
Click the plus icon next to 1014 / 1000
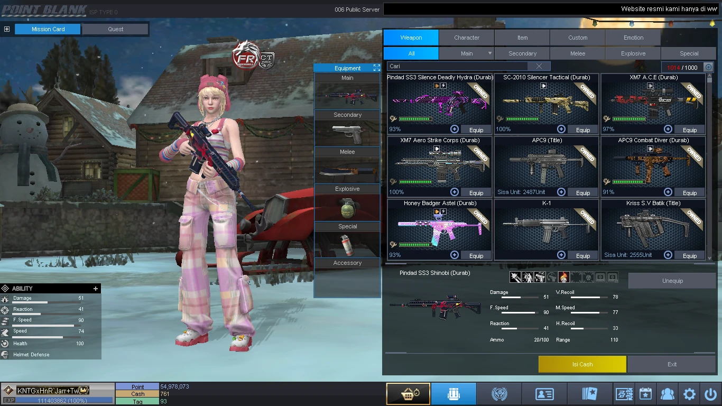coord(708,67)
